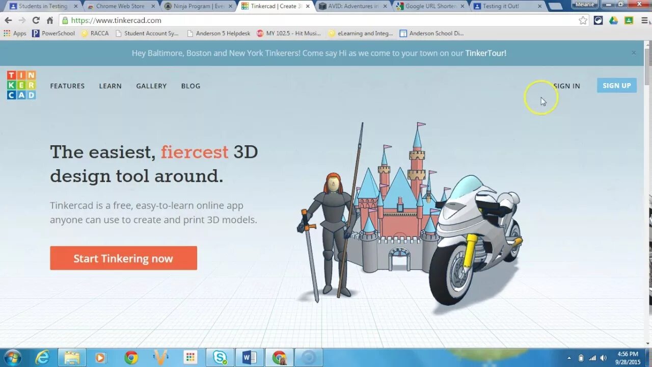Open the Windows Start menu

[x=12, y=357]
